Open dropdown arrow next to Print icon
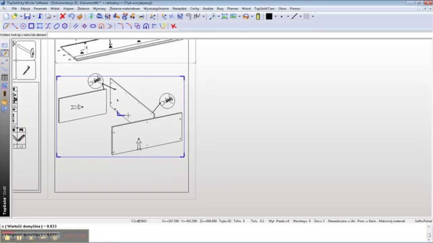The height and width of the screenshot is (243, 433). (54, 16)
